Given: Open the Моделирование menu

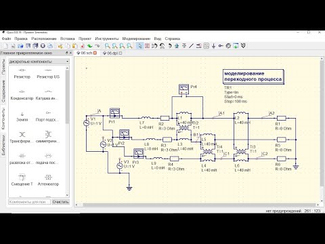Looking at the screenshot, I should coord(136,39).
